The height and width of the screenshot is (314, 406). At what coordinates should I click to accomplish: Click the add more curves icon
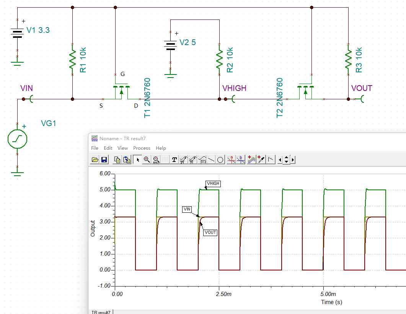tap(251, 160)
